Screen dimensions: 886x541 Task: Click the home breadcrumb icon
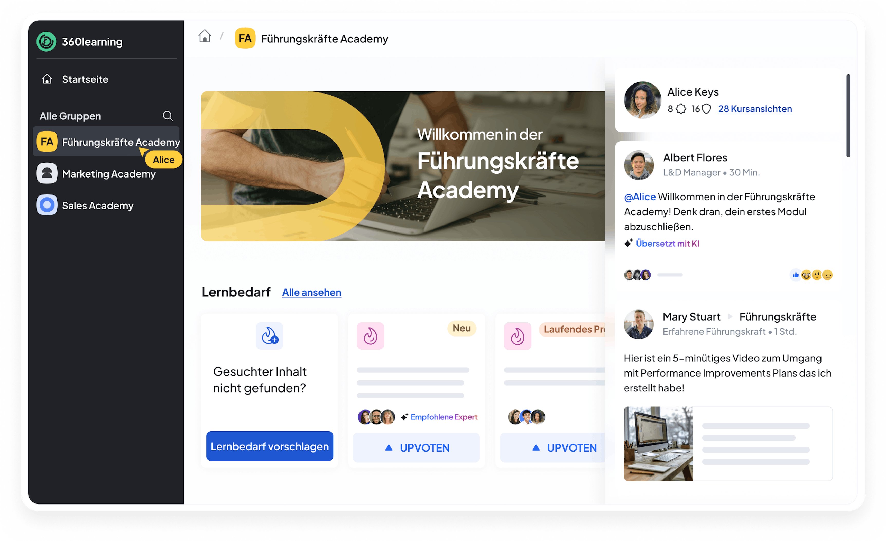(205, 36)
